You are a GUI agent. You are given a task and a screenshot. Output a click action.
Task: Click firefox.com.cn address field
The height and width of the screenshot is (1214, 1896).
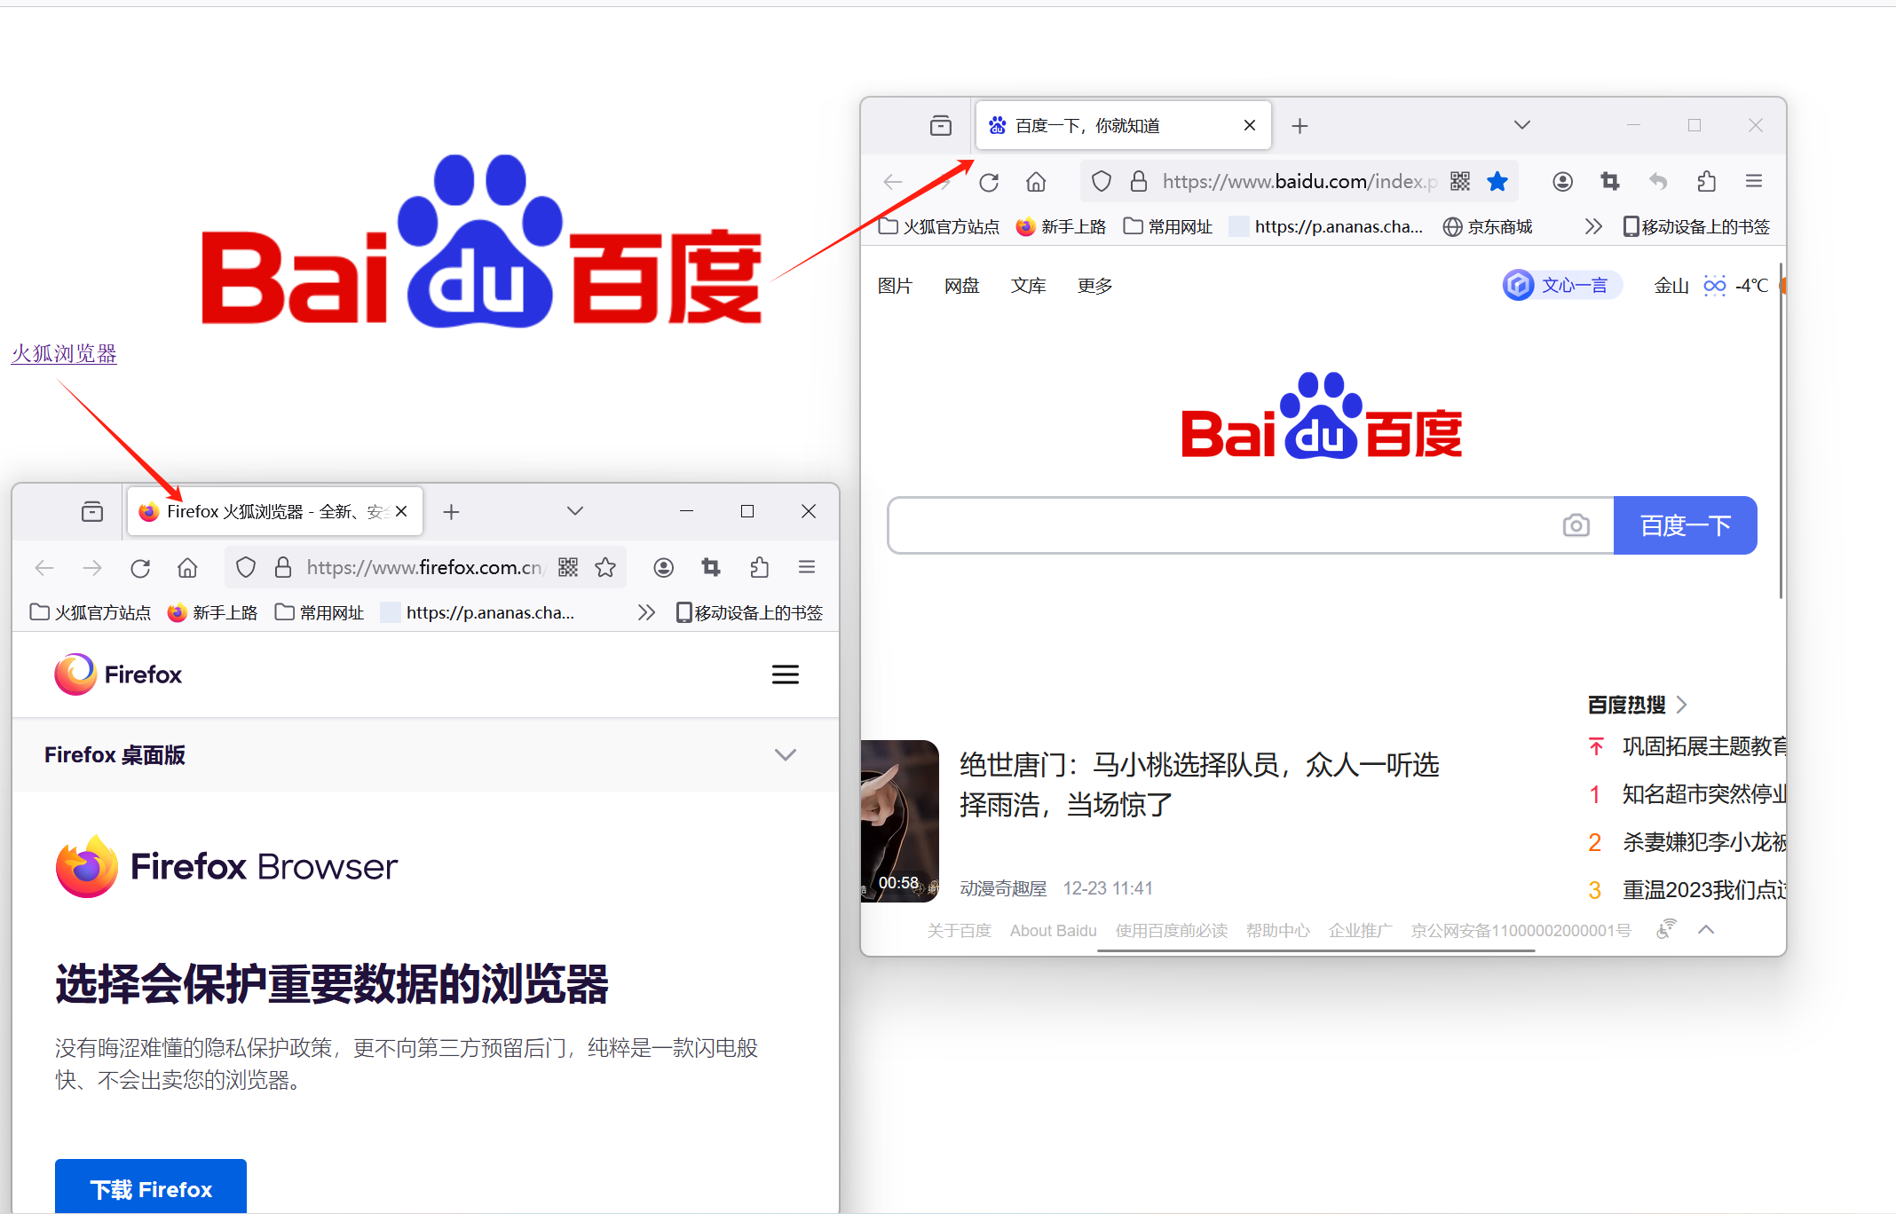tap(424, 568)
